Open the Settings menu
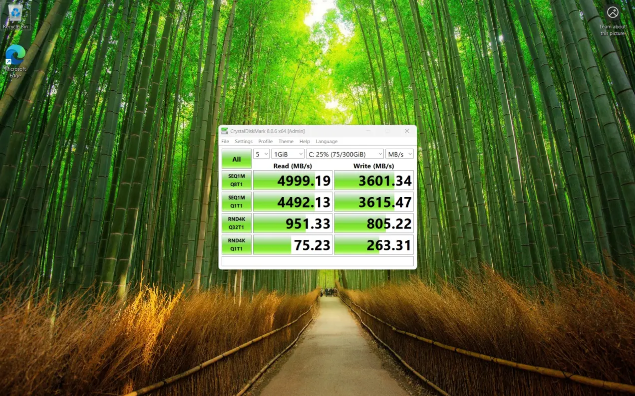The width and height of the screenshot is (635, 396). pyautogui.click(x=244, y=142)
